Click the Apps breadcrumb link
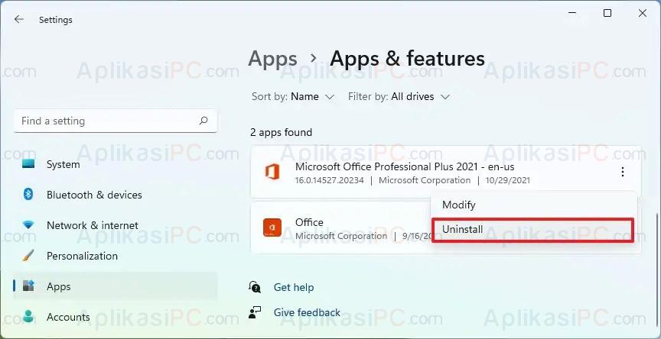Viewport: 661px width, 339px height. pyautogui.click(x=272, y=58)
